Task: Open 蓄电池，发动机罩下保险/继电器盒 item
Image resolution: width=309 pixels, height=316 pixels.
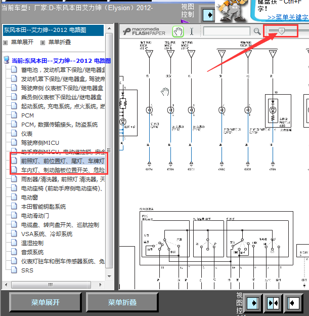Action: [x=63, y=70]
